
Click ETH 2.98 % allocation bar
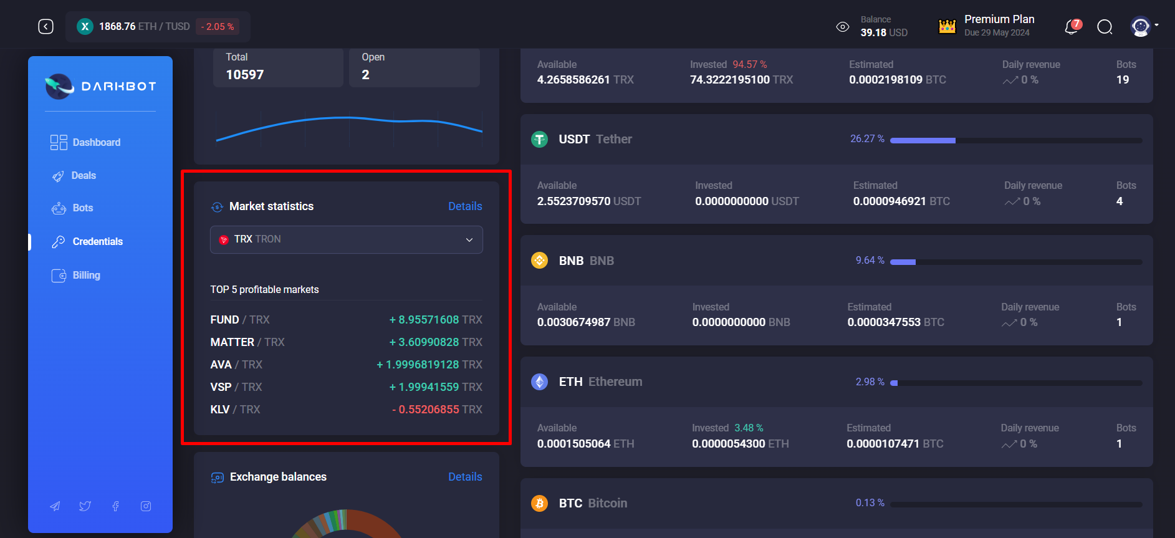coord(1016,383)
